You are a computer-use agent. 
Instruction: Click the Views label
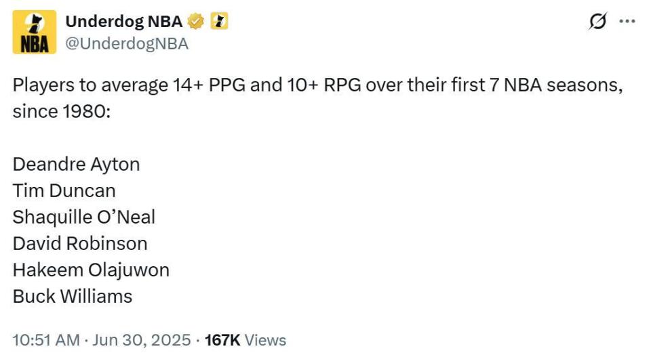[x=265, y=340]
